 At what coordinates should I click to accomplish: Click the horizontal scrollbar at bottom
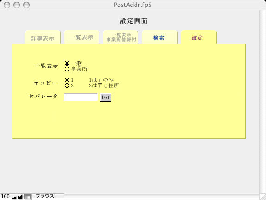162,197
